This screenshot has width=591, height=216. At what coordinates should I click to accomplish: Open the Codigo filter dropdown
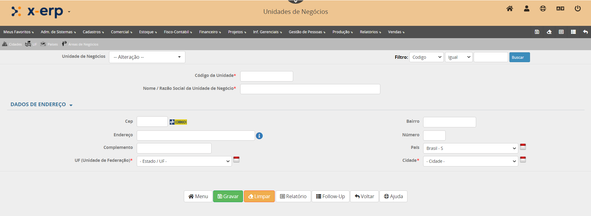pos(426,57)
